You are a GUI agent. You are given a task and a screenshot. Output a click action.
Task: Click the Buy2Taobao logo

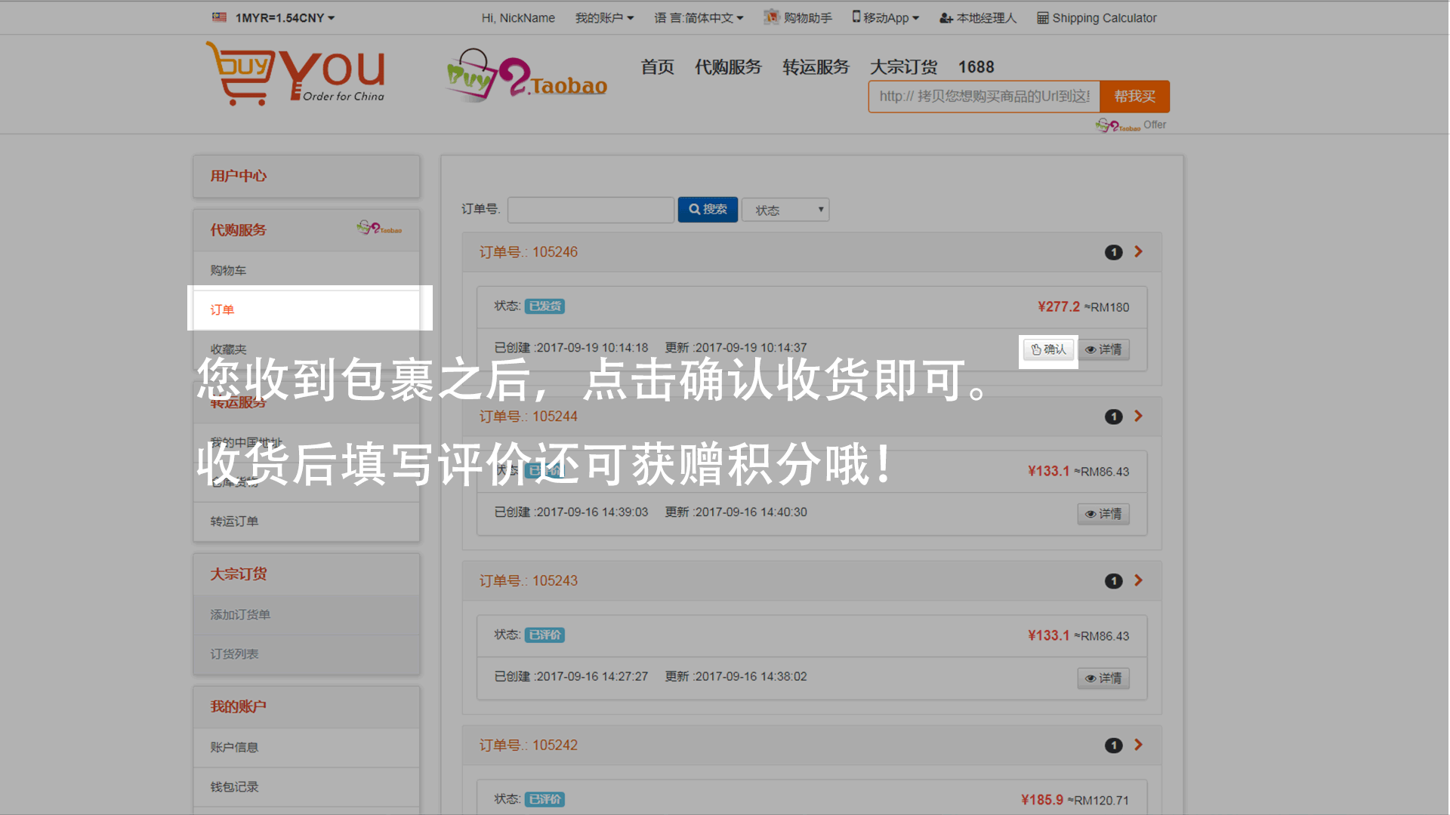(x=526, y=75)
